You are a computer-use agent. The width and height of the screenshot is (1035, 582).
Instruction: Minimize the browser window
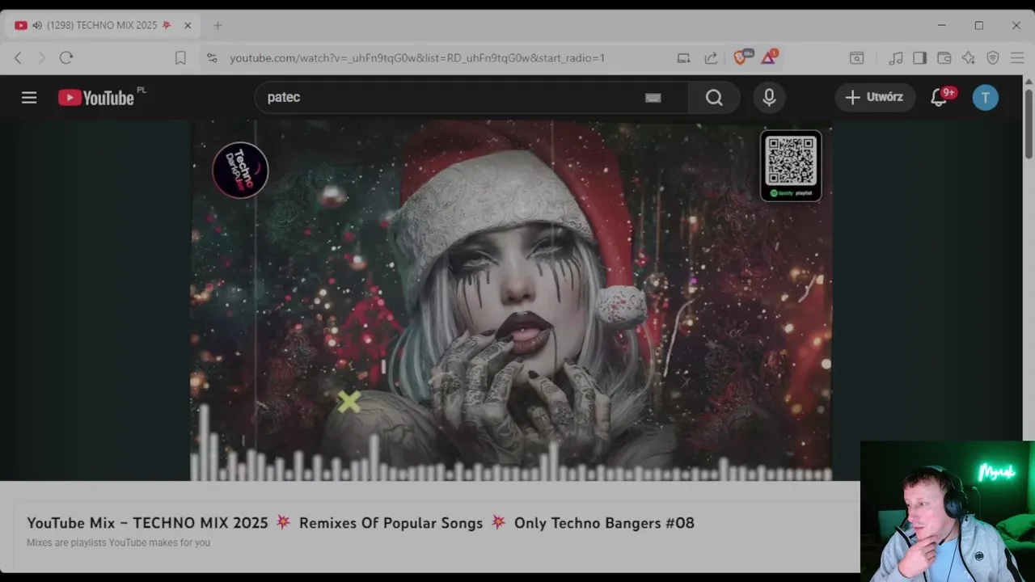coord(941,25)
